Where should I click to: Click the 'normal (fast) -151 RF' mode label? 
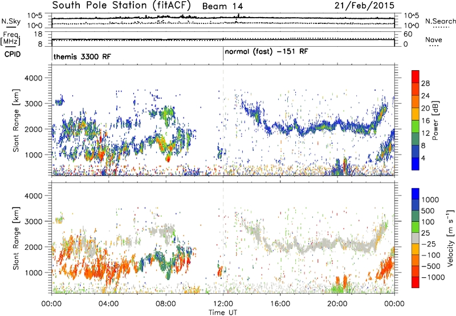coord(266,52)
